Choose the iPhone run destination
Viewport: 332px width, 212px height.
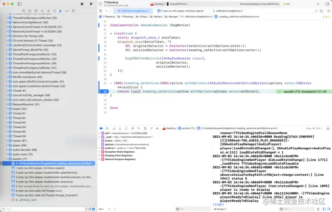pos(177,4)
